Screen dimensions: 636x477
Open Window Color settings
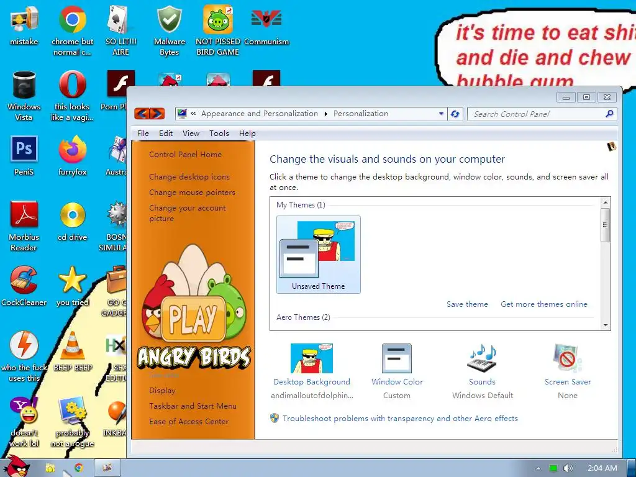pos(397,371)
